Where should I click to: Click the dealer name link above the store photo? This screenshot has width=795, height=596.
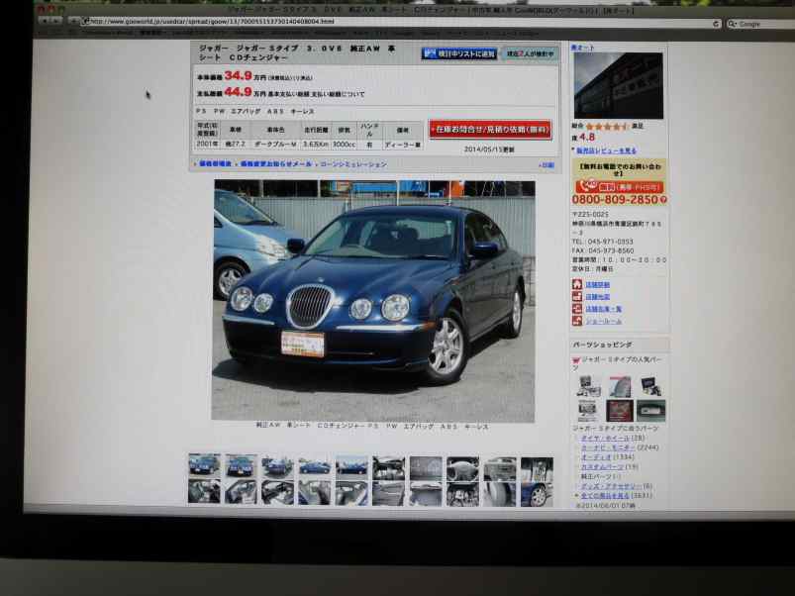coord(582,48)
